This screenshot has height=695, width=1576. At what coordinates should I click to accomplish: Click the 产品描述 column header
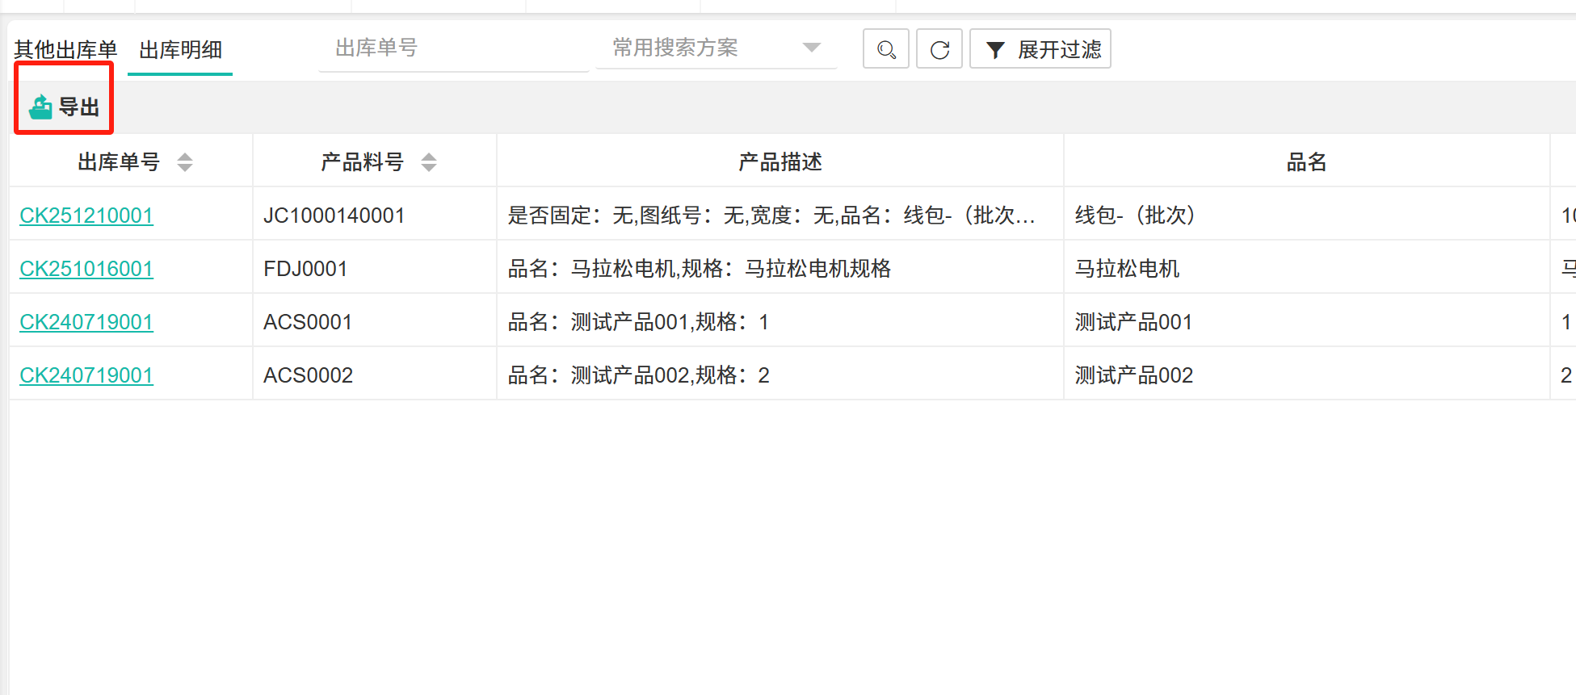click(780, 162)
